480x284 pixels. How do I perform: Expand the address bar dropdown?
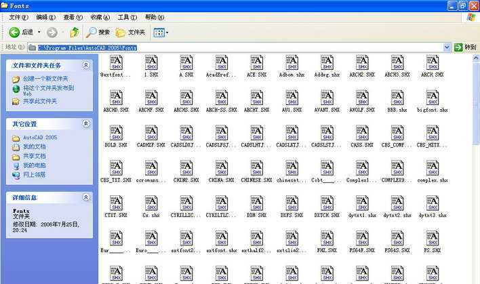(447, 47)
